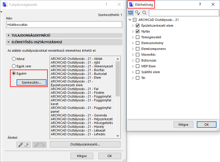Select list row ending with 'Lábazat'
220x162 pixels.
tap(78, 130)
